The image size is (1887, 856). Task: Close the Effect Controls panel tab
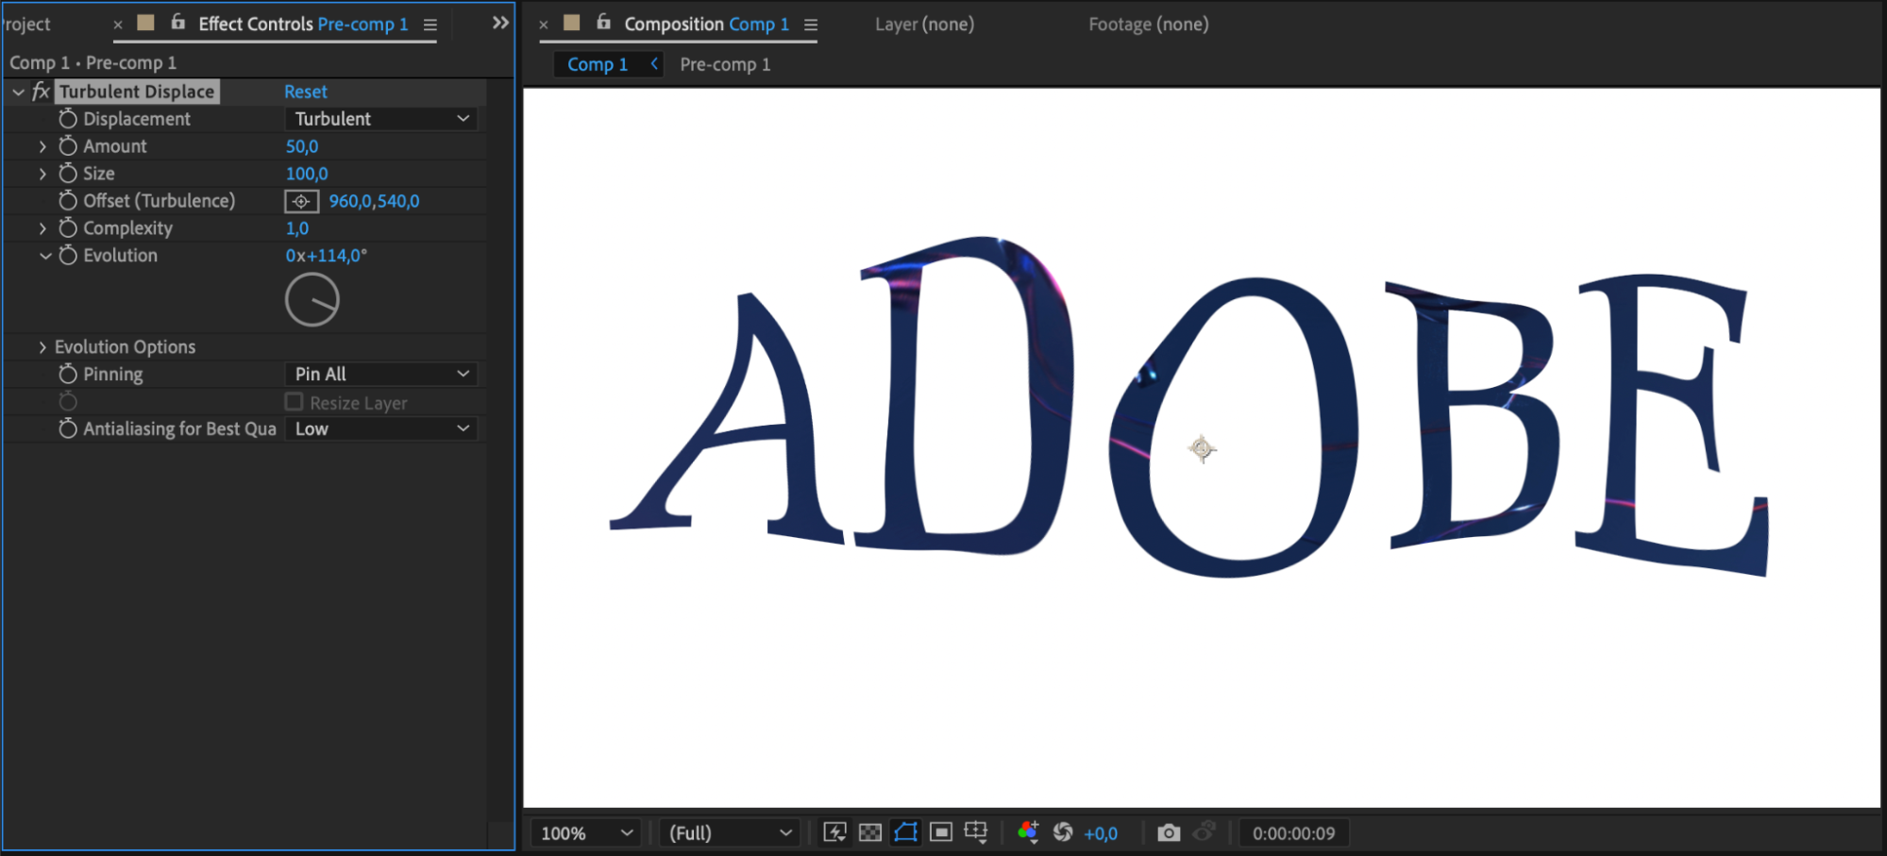(x=118, y=25)
